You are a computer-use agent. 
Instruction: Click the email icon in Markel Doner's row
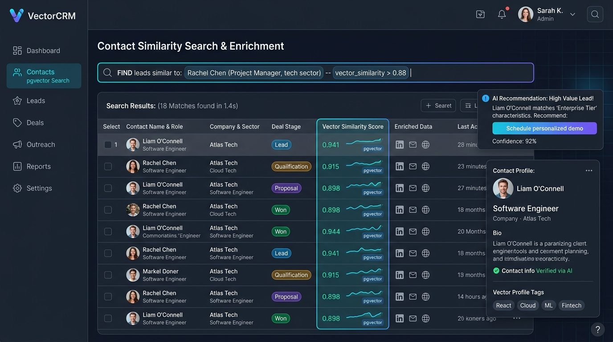413,275
